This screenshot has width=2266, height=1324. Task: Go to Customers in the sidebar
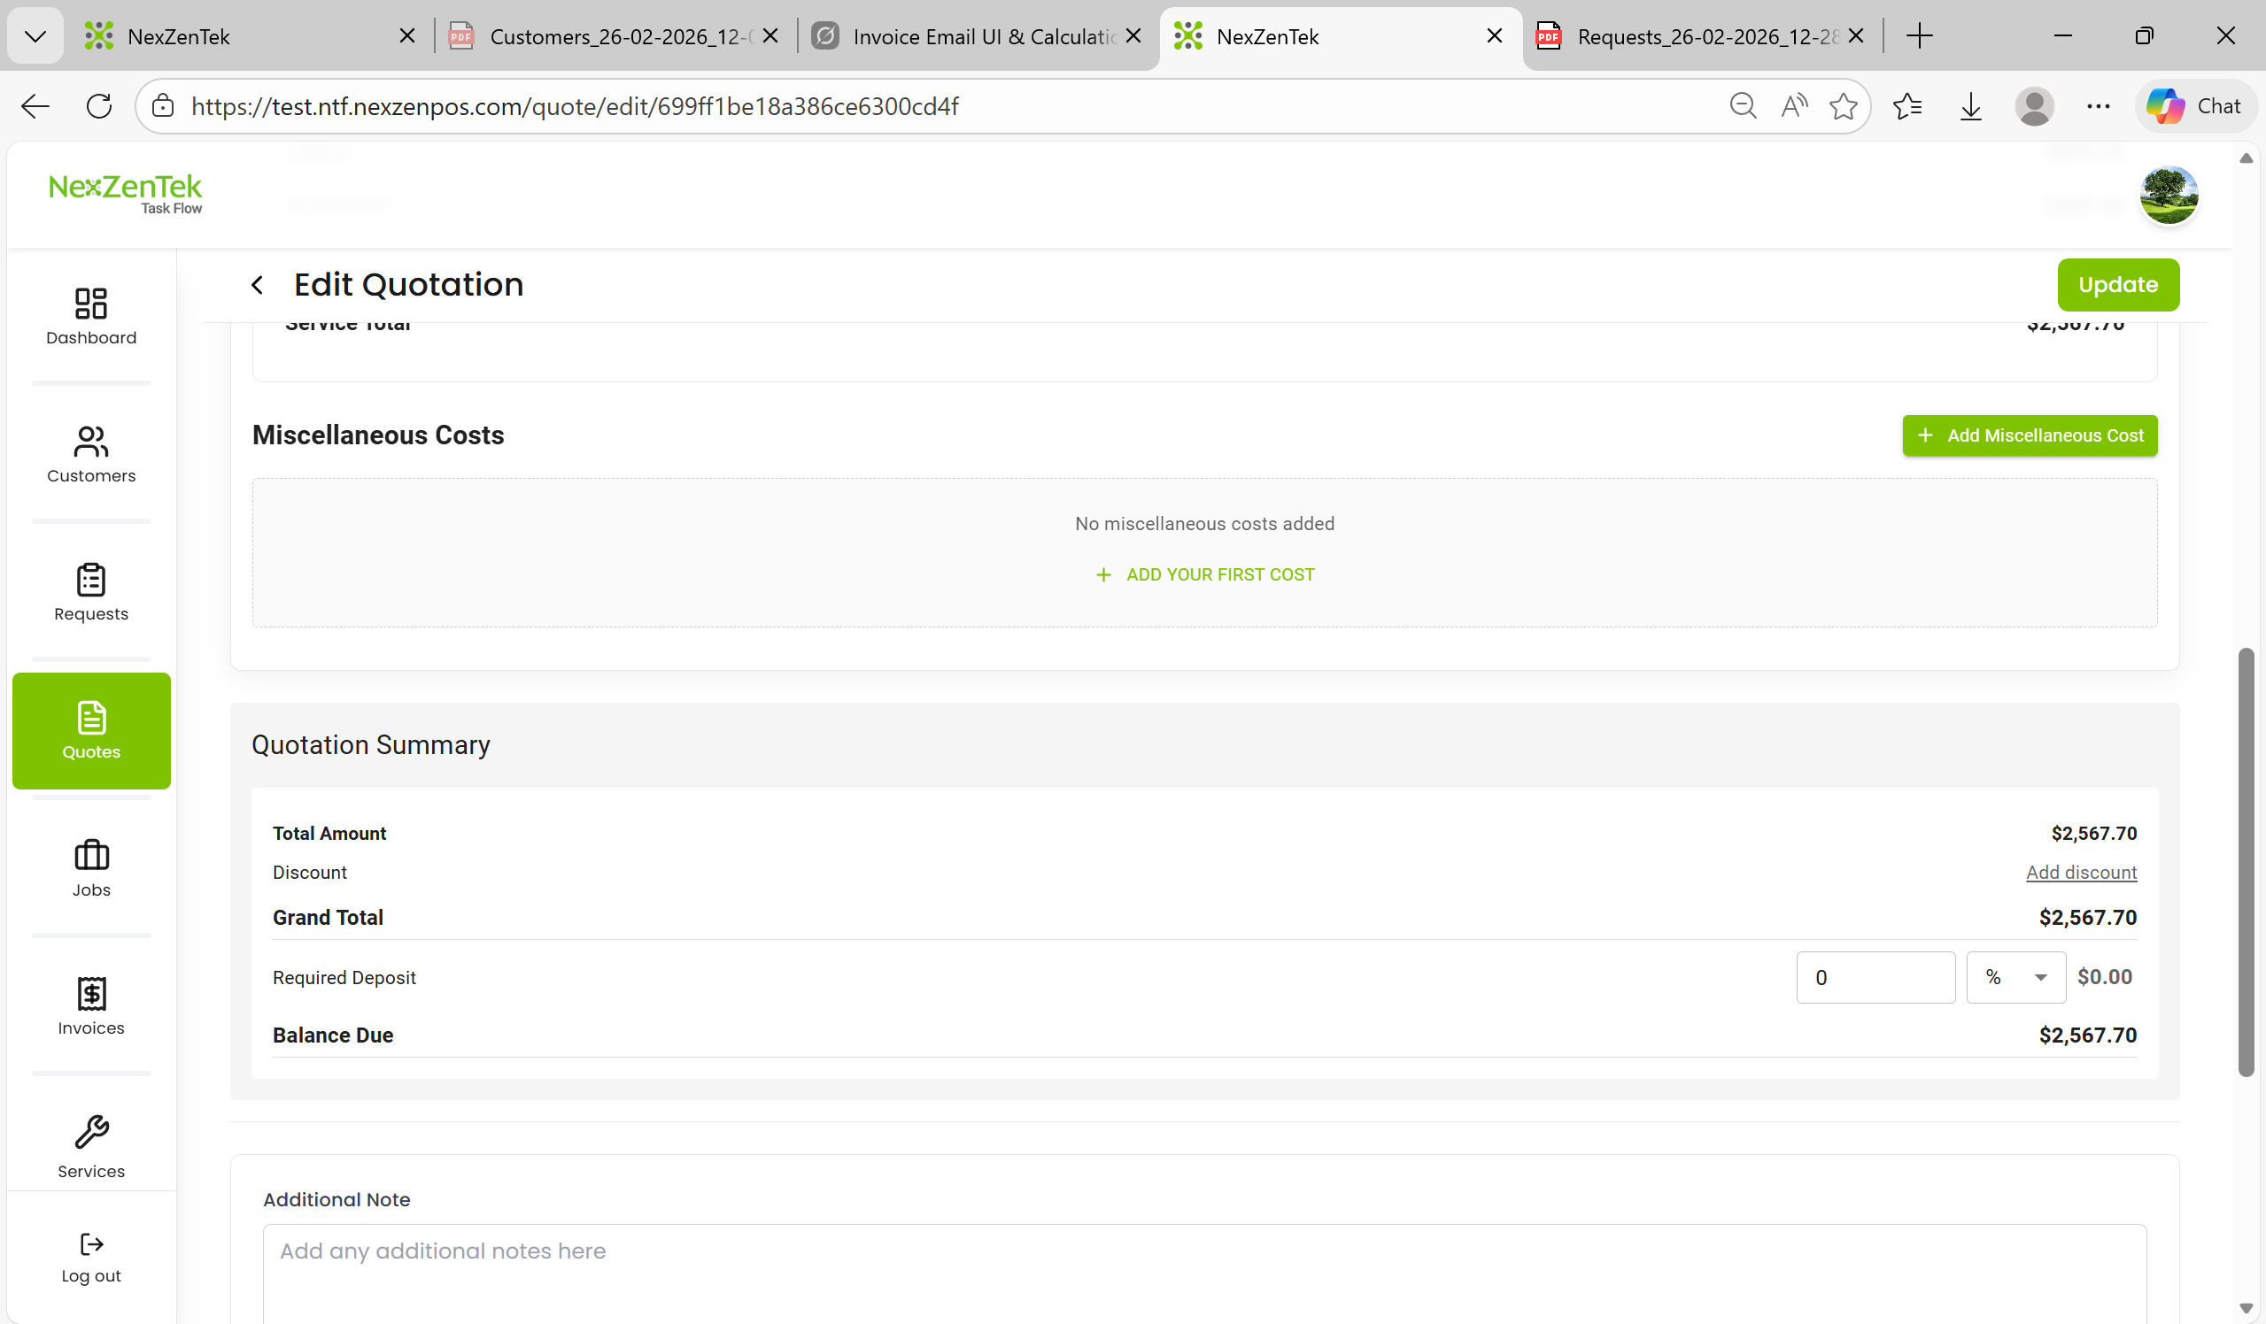point(91,442)
